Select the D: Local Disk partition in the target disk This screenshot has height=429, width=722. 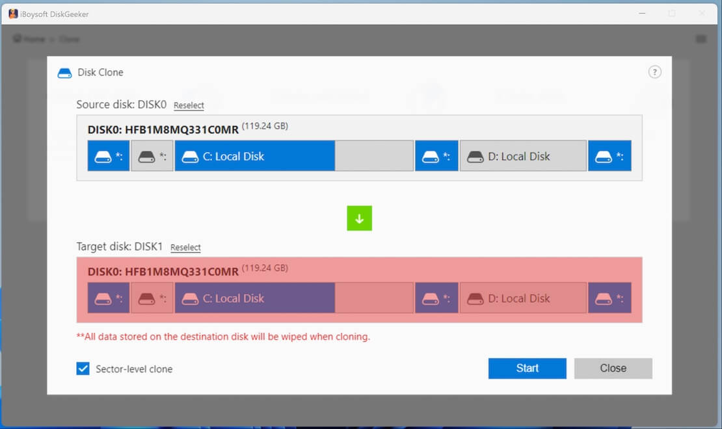pyautogui.click(x=523, y=298)
